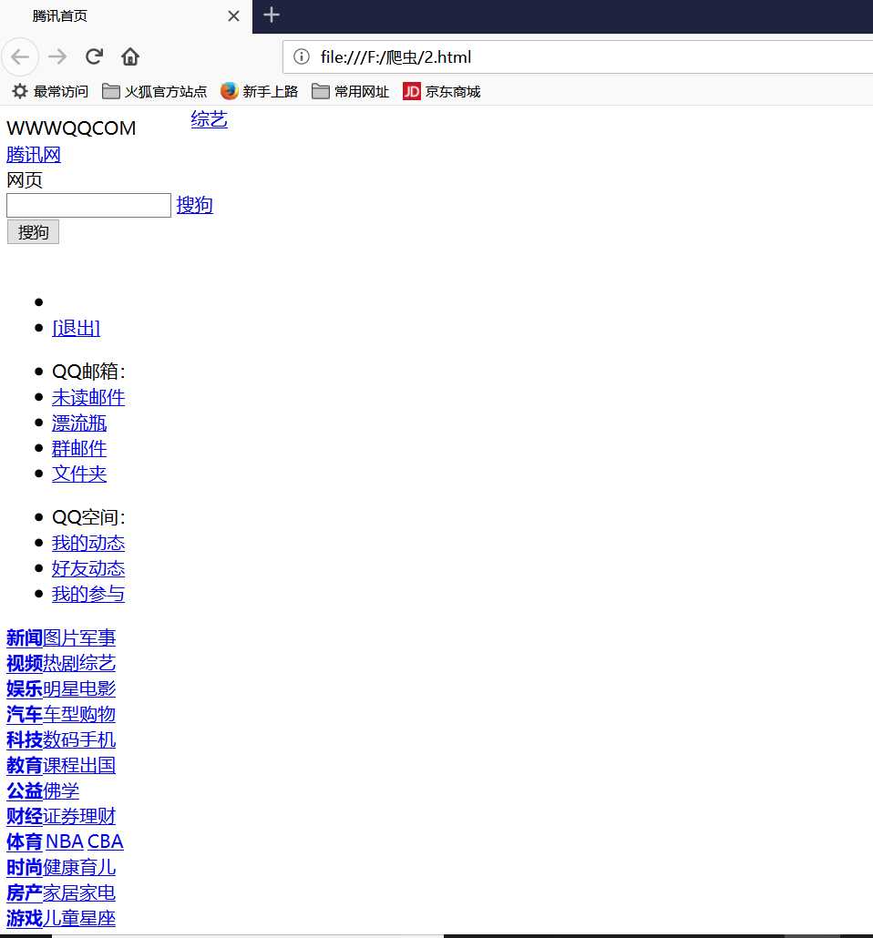
Task: Click the bold 娱乐 link
Action: pyautogui.click(x=25, y=688)
